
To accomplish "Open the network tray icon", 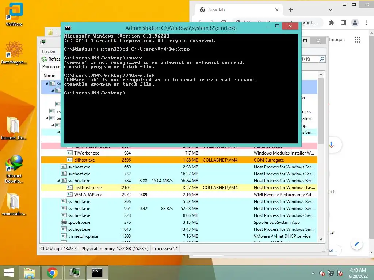I will click(331, 273).
